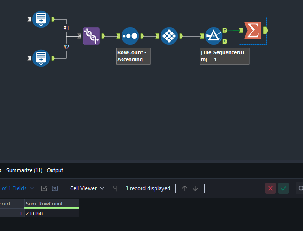Image resolution: width=303 pixels, height=231 pixels.
Task: Click the deselect-all fields X icon
Action: (55, 188)
